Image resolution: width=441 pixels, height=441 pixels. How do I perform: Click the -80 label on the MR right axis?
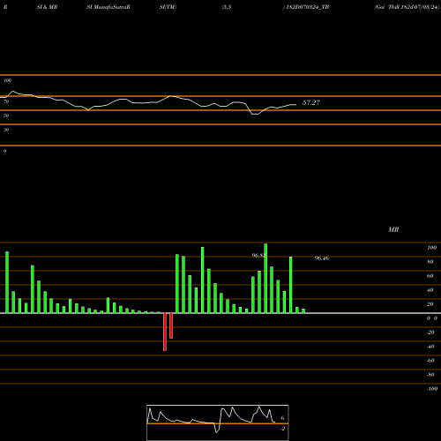(x=430, y=375)
